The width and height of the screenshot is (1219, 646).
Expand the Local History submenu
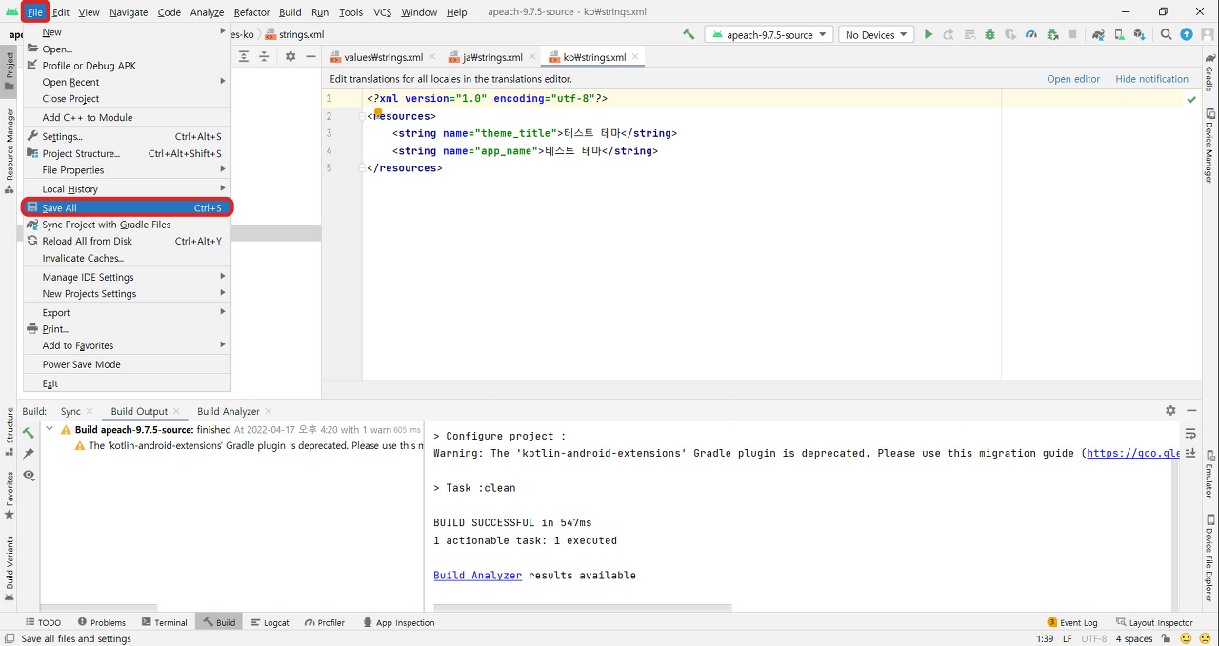[x=127, y=188]
